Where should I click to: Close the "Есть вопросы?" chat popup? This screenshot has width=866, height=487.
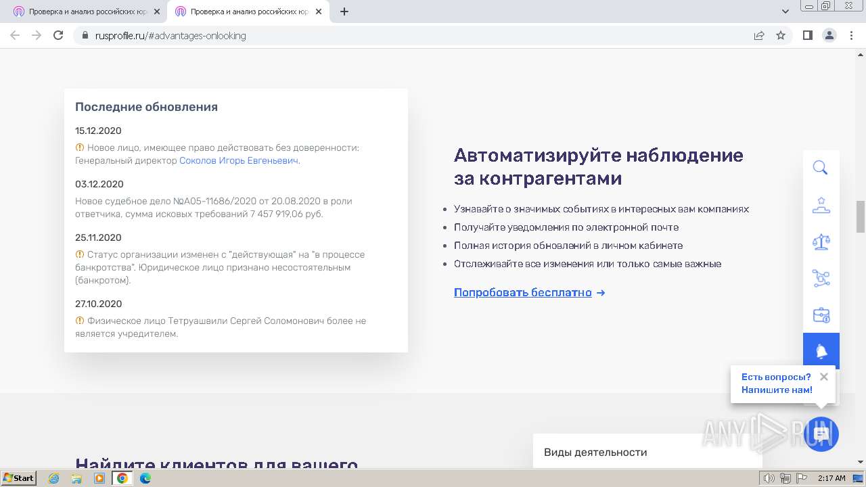tap(824, 377)
